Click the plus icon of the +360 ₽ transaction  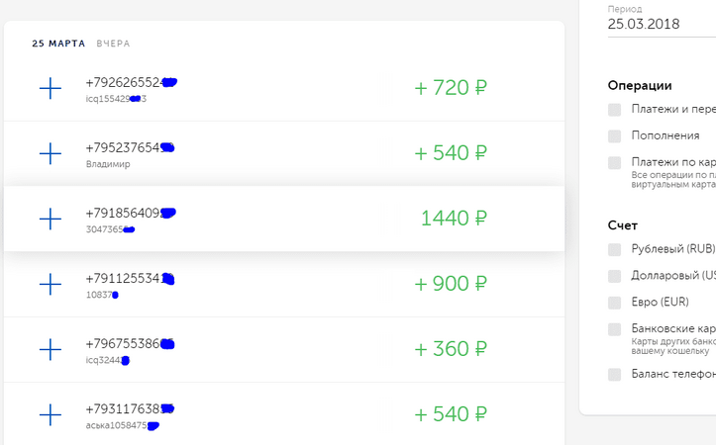(x=51, y=349)
